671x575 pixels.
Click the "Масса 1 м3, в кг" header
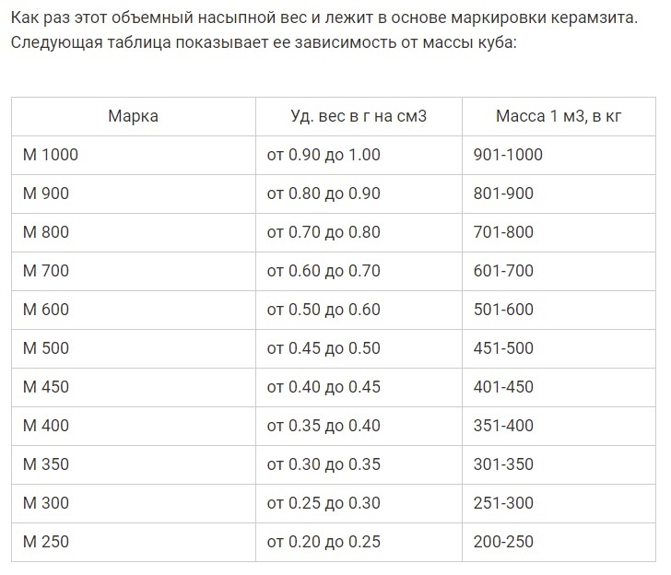[558, 116]
